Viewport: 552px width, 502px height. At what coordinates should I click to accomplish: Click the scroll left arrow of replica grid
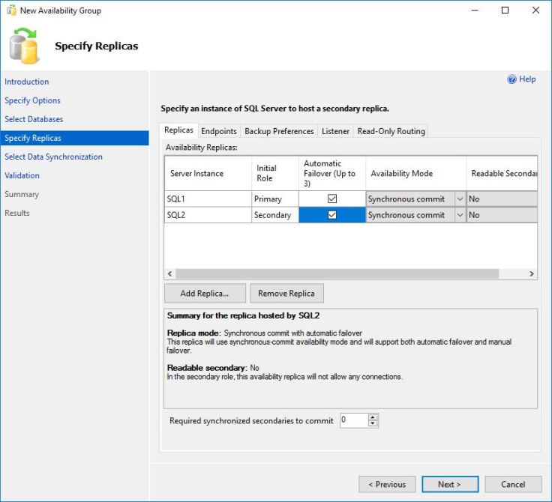pos(169,274)
